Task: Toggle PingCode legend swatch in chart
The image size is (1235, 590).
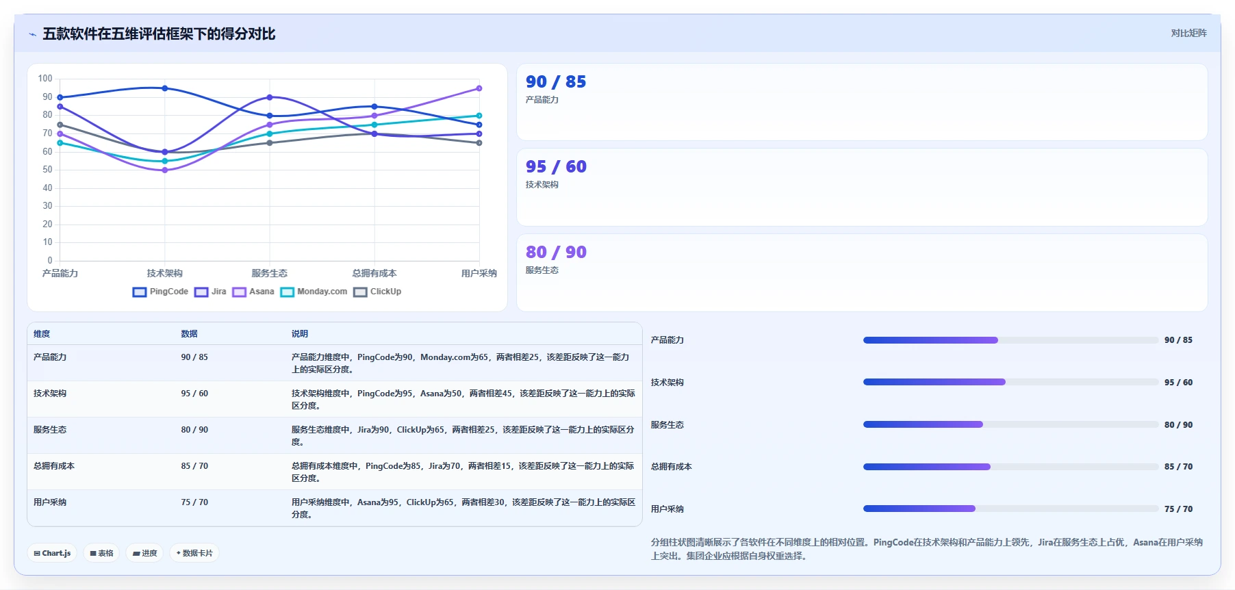Action: coord(140,292)
